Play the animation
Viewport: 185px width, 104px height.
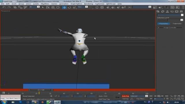(159, 96)
